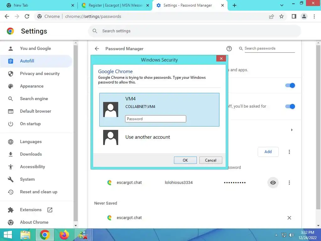This screenshot has height=241, width=321.
Task: Click the network icon in system tray
Action: [x=284, y=235]
